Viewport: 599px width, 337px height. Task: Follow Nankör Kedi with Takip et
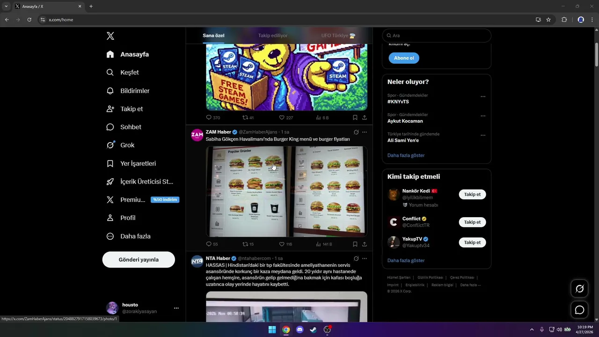[472, 194]
